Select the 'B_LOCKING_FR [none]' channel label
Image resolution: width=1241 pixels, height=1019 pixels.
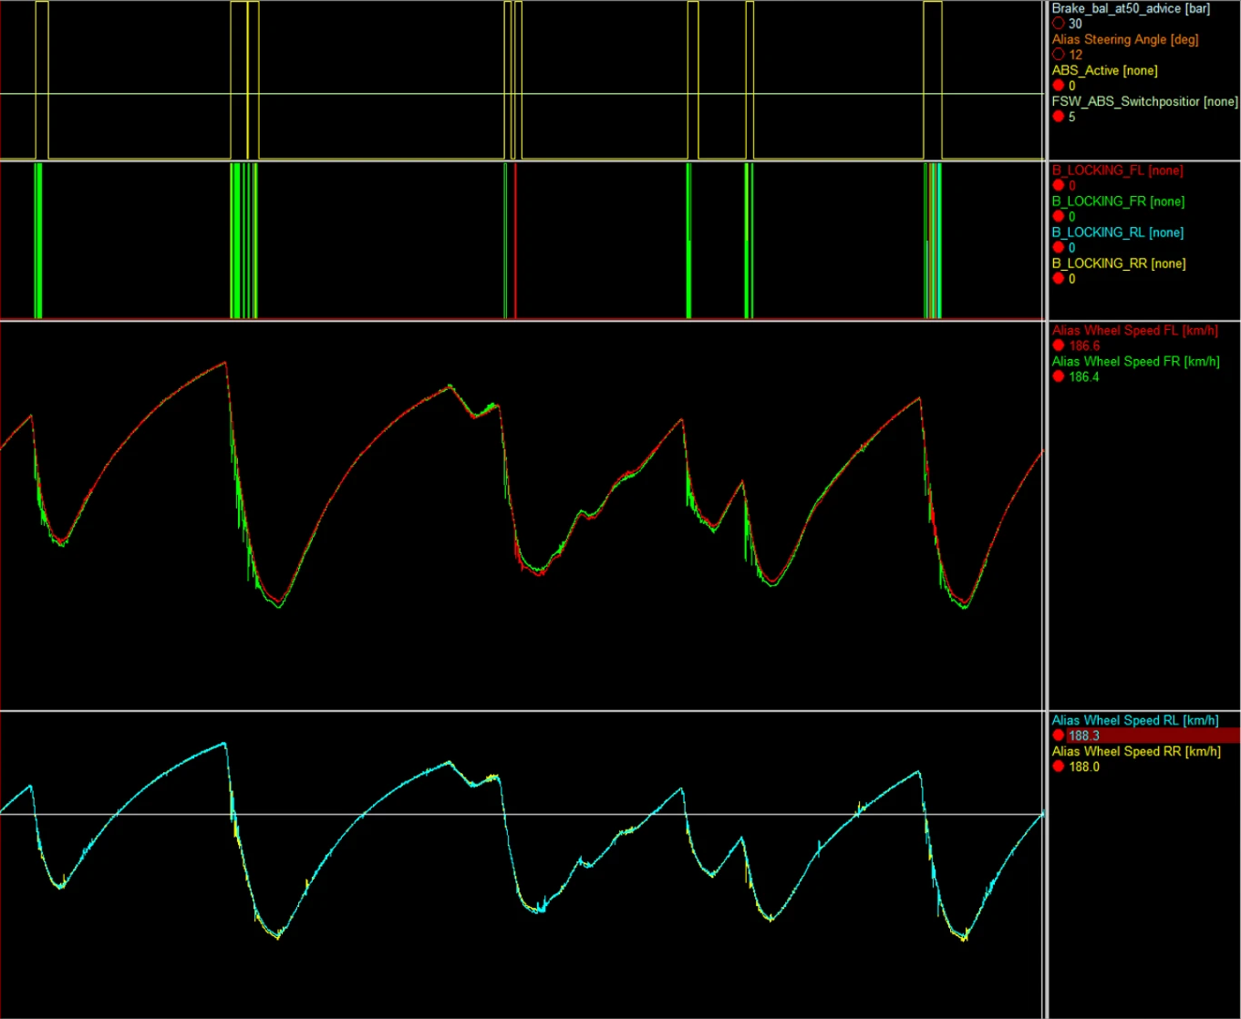[x=1118, y=201]
